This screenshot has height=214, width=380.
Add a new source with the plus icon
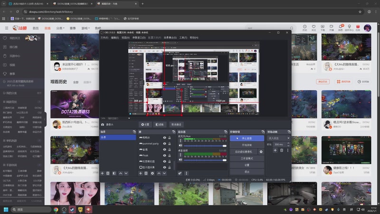click(140, 174)
